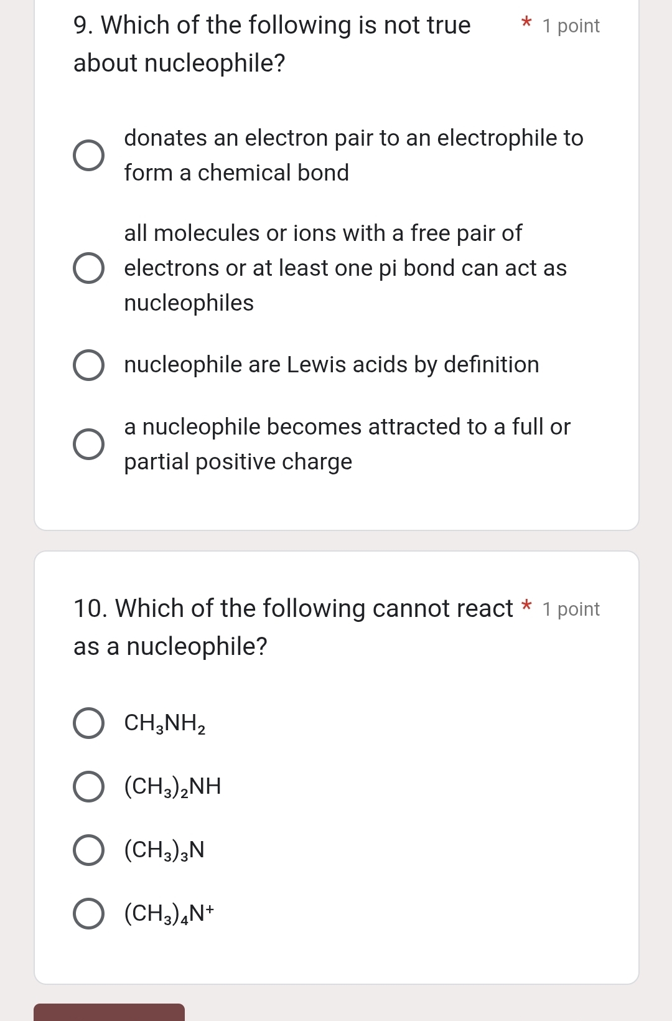Select "nucleophile are Lewis acids by definition"

tap(88, 365)
